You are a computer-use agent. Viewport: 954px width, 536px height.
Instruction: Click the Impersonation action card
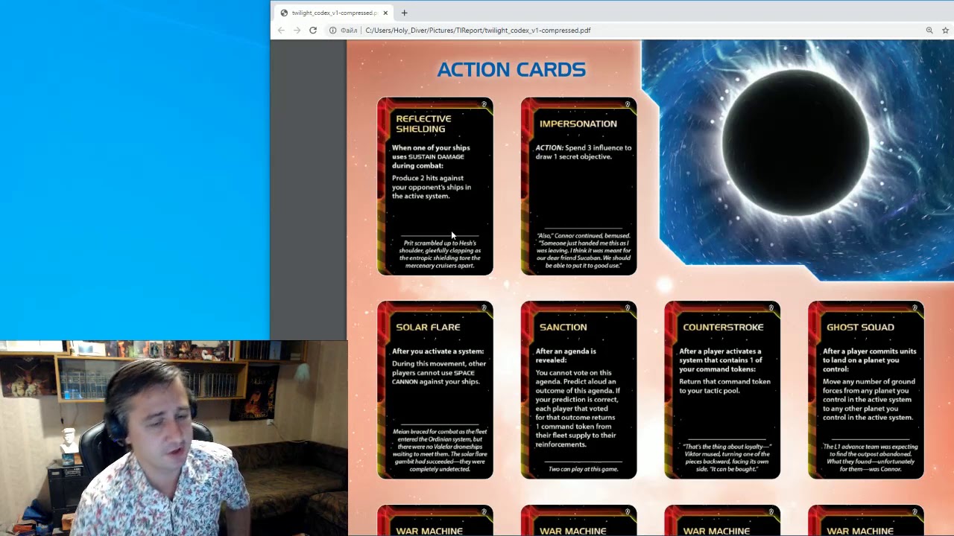579,186
